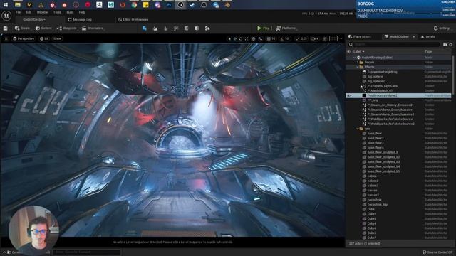Click the Save level icon in toolbar
Screen dimensions: 456x256
pyautogui.click(x=6, y=28)
